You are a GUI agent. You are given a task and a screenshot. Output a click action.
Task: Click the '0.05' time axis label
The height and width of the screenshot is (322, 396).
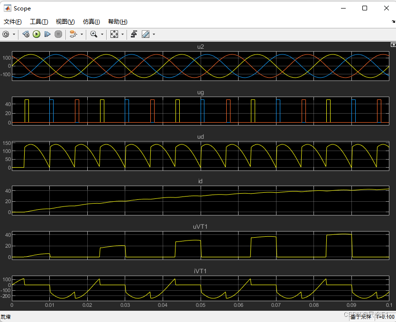[x=201, y=305]
